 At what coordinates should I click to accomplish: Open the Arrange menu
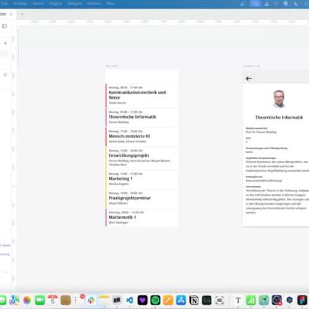coord(20,4)
